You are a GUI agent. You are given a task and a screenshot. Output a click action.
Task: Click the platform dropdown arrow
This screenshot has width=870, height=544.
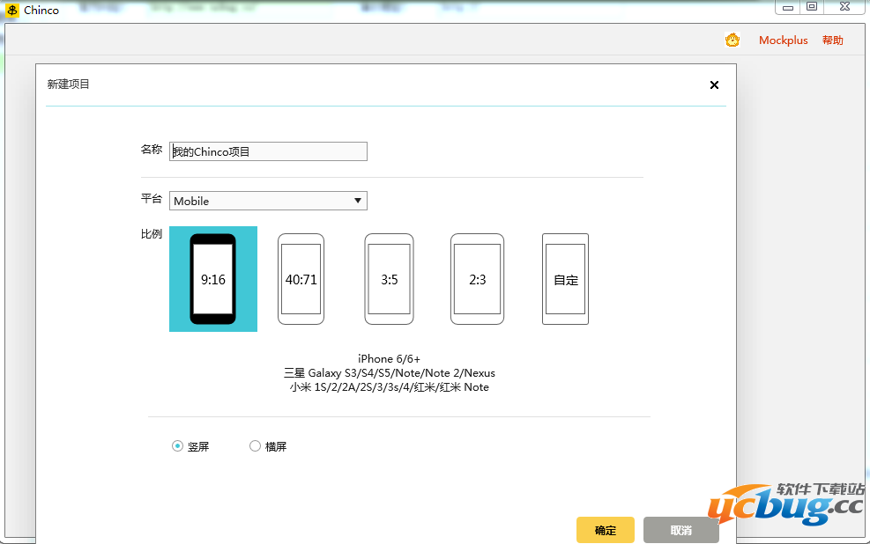pos(358,201)
